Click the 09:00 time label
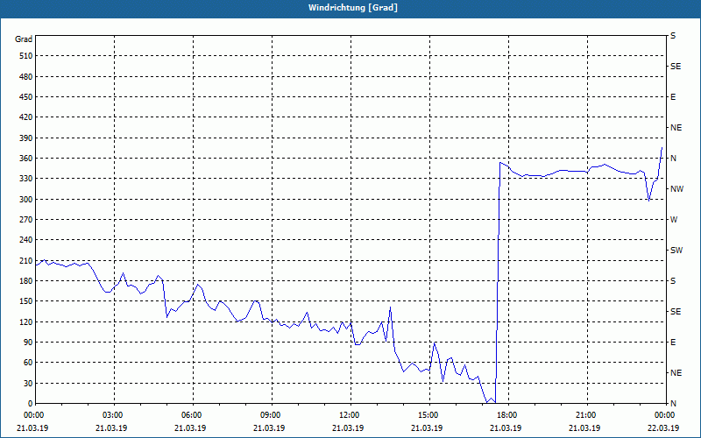 pos(272,415)
